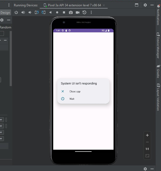Open Running Devices settings gear

point(145,5)
